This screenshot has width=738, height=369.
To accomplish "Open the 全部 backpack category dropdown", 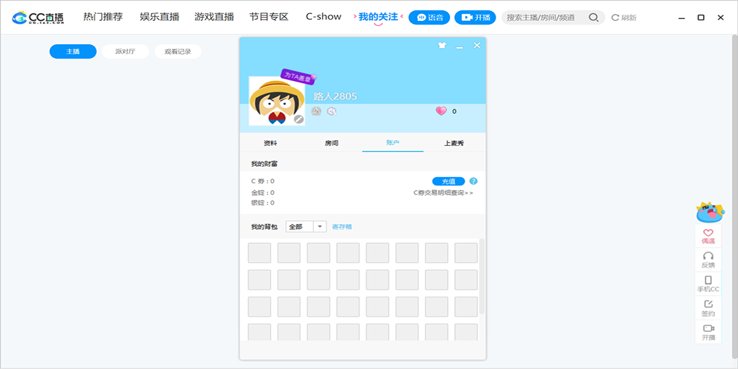I will (x=306, y=226).
